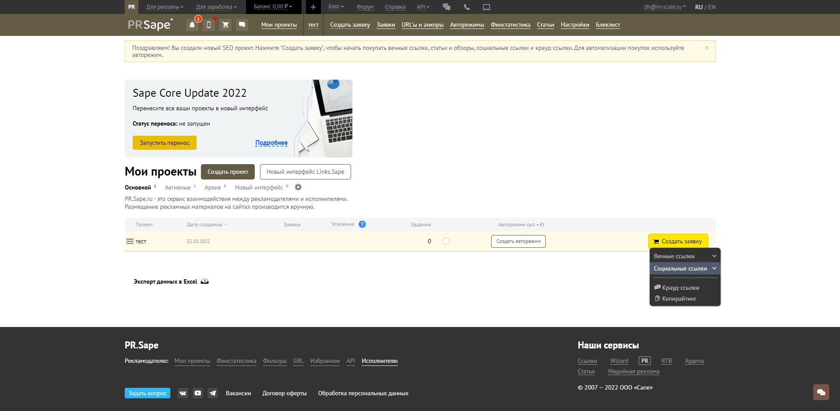The height and width of the screenshot is (411, 840).
Task: Open Вакансии link in footer
Action: [239, 393]
